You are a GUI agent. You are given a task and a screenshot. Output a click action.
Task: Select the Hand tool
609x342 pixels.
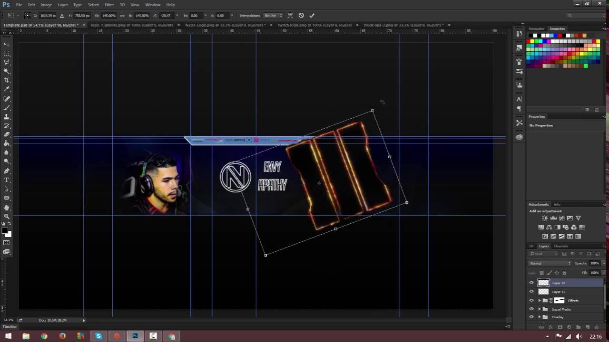(x=7, y=208)
